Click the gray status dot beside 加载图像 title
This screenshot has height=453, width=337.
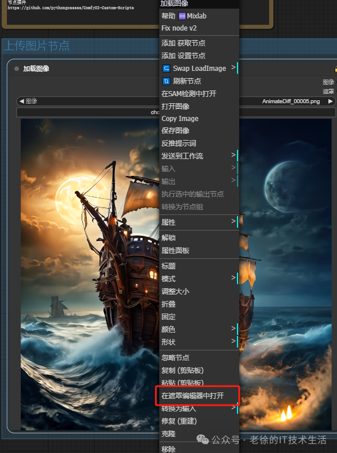tap(17, 69)
